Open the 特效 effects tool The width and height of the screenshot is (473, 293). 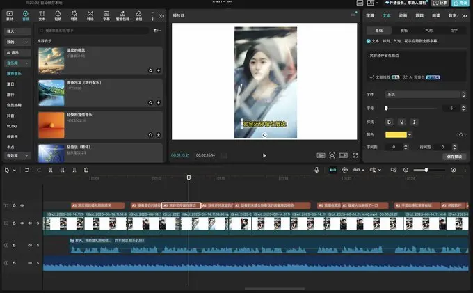(x=74, y=16)
